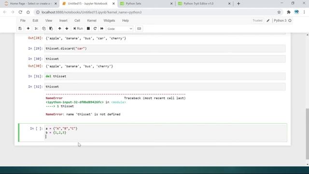
Task: Select the cell containing del thisset
Action: (x=165, y=76)
